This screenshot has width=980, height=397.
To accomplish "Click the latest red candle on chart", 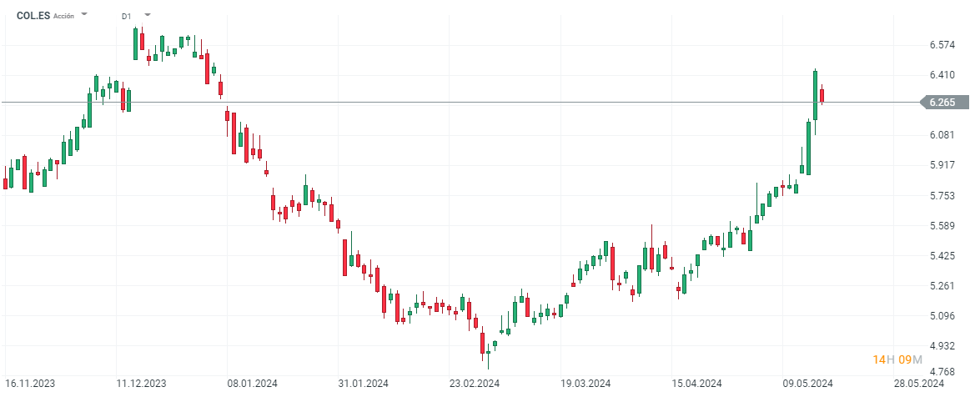I will tap(822, 95).
